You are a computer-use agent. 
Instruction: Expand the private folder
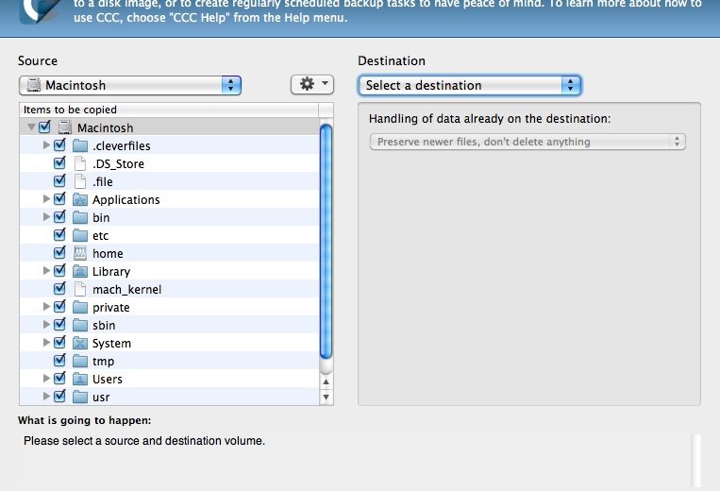click(46, 306)
